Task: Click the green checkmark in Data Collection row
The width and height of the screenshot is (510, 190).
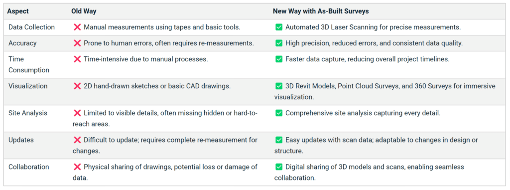Action: 279,27
